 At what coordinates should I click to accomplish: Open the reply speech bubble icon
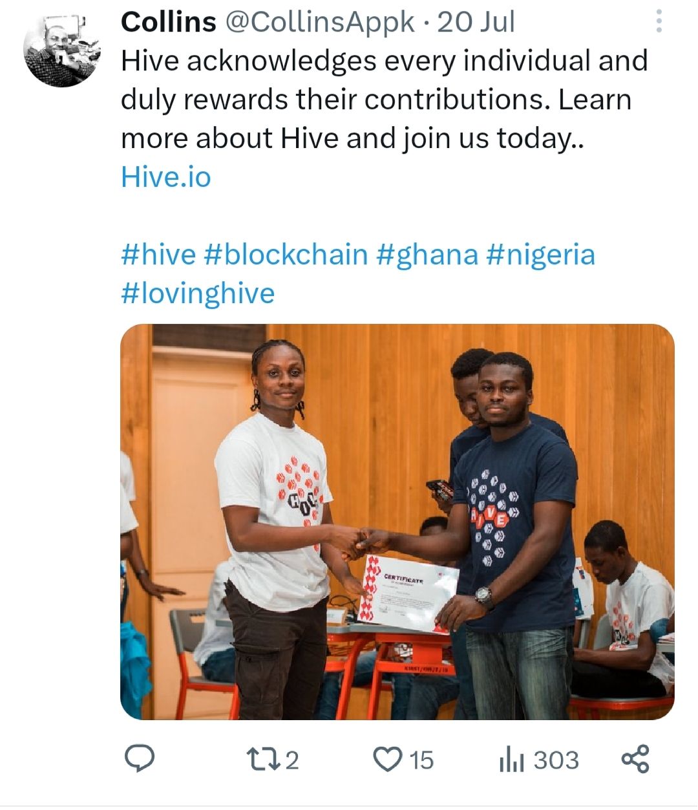[x=139, y=759]
